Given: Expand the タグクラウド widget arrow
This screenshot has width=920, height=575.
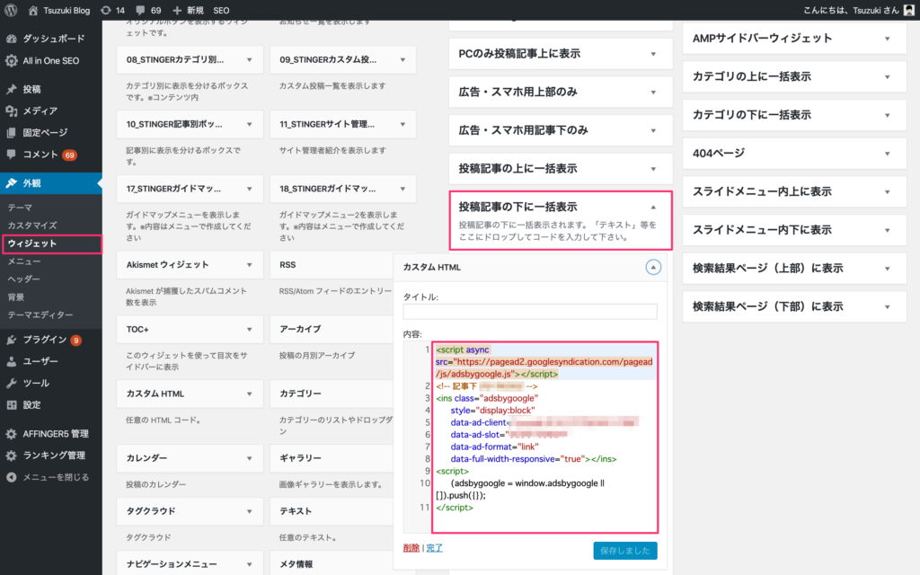Looking at the screenshot, I should click(x=250, y=511).
